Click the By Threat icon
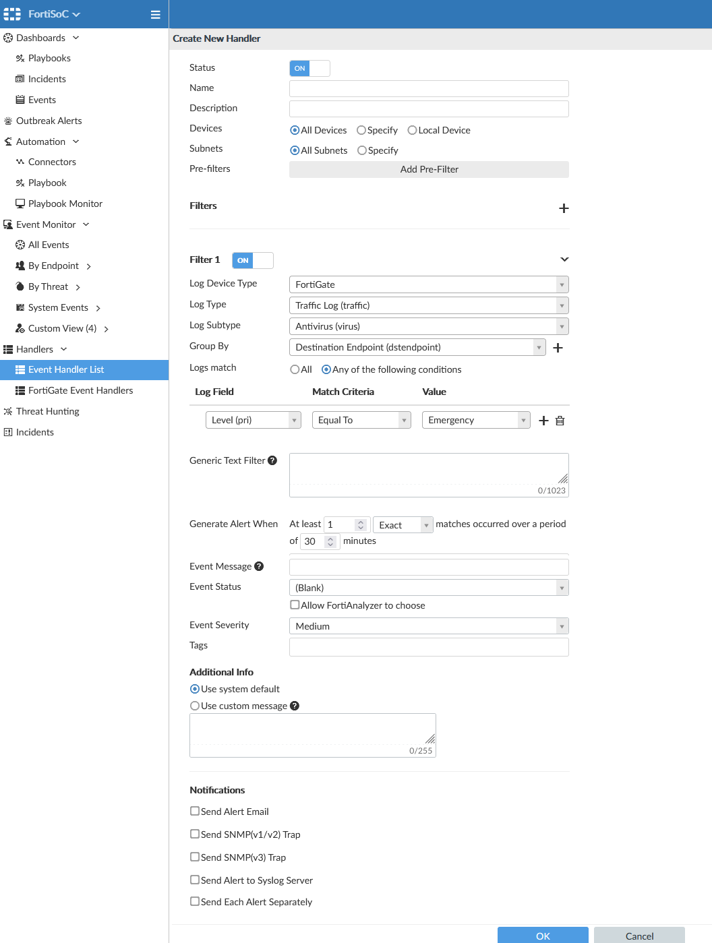Screen dimensions: 712x943 click(20, 286)
